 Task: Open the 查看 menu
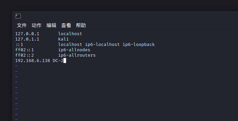[x=66, y=25]
